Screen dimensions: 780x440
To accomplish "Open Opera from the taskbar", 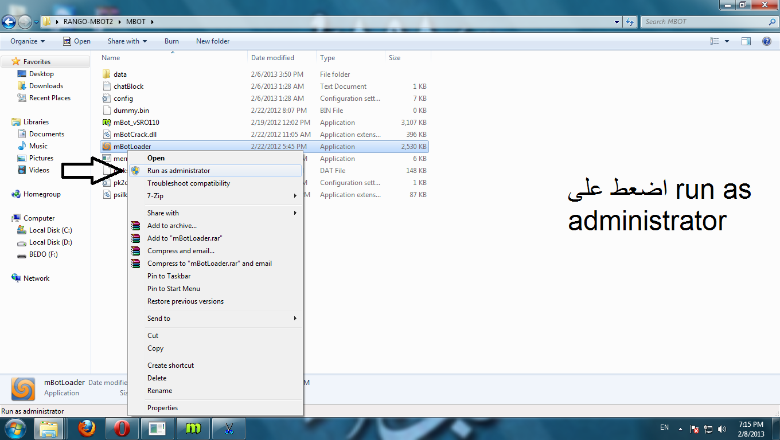I will point(122,429).
